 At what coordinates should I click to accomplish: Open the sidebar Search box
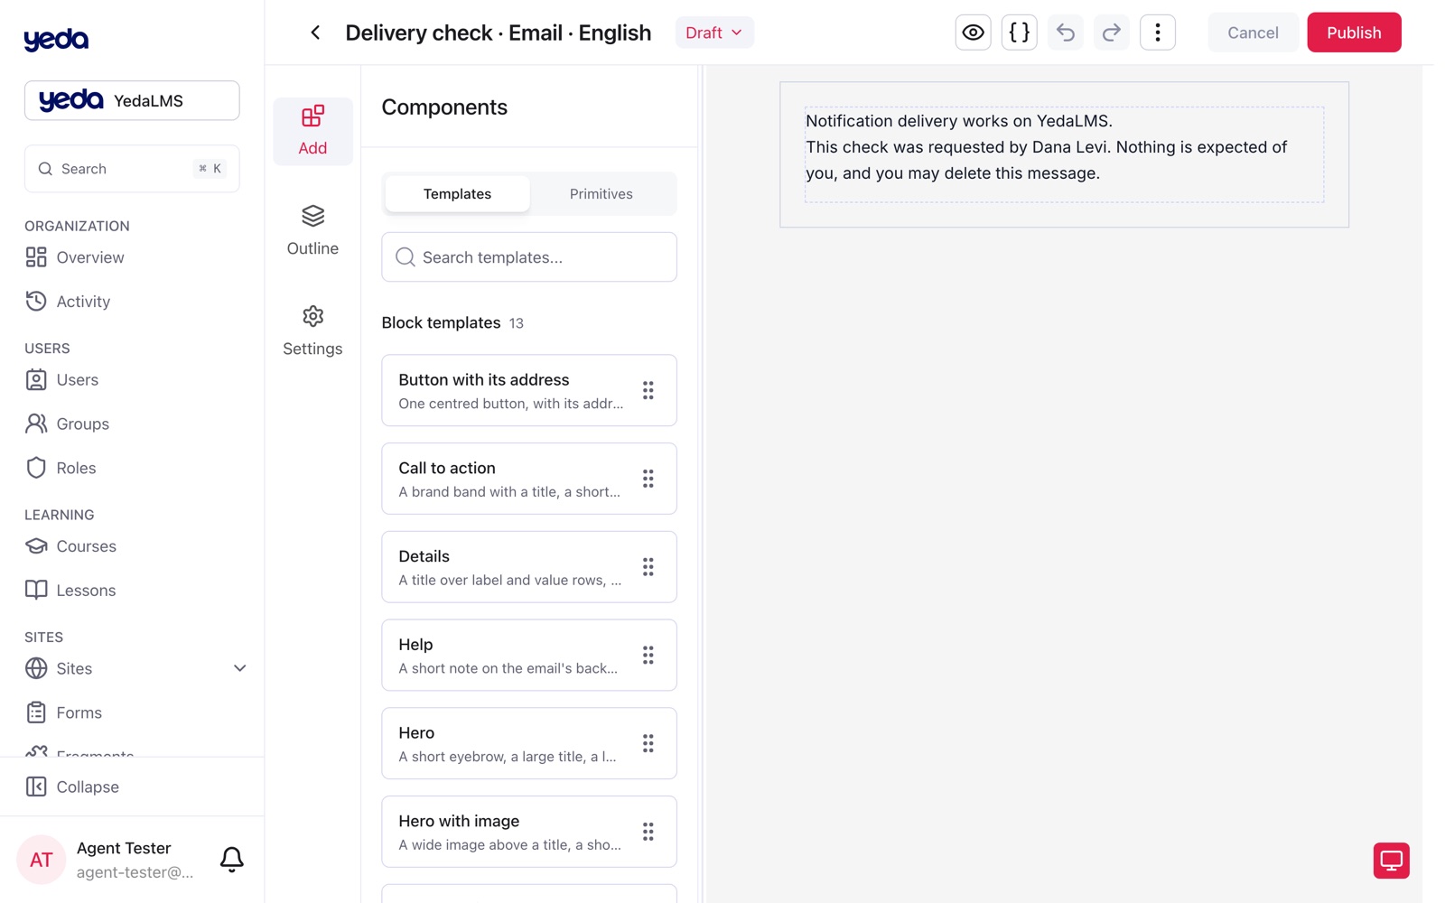click(132, 169)
